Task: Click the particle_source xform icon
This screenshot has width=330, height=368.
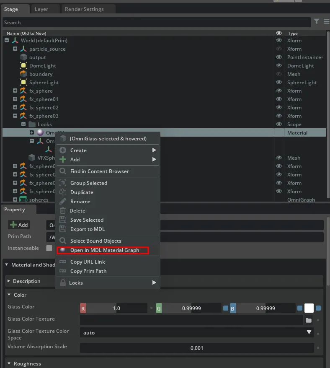Action: tap(23, 49)
